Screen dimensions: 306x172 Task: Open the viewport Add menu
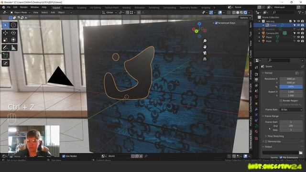click(53, 12)
